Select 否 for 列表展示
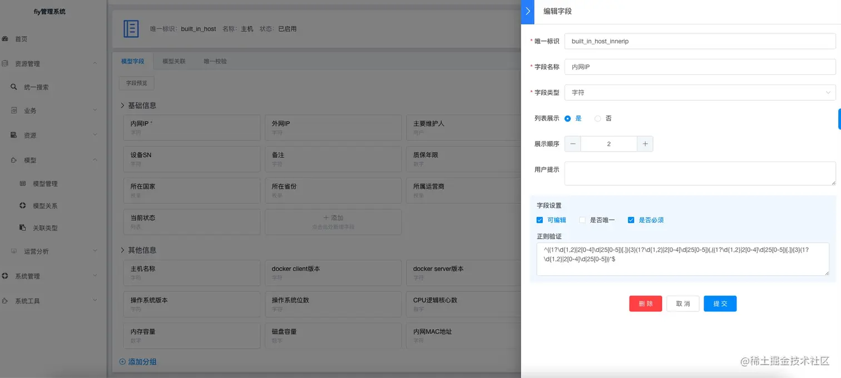 point(598,118)
